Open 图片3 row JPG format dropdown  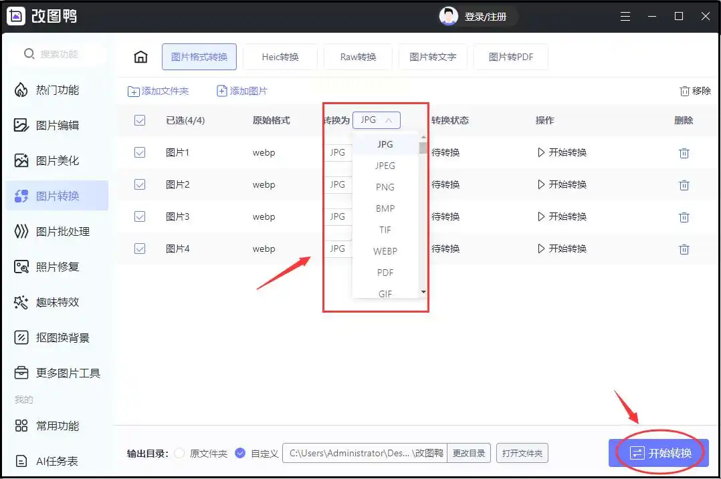coord(338,216)
